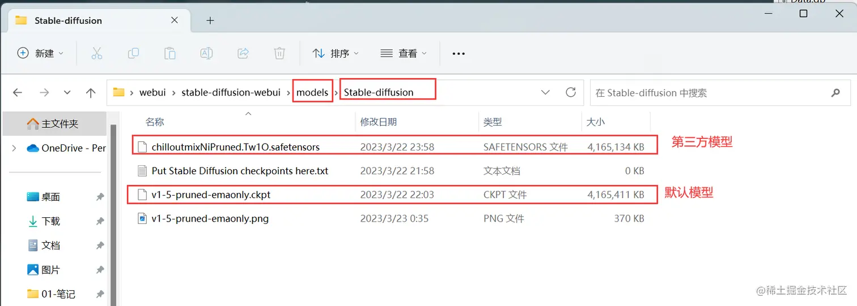The height and width of the screenshot is (306, 857).
Task: Click chevron before webui breadcrumb
Action: pyautogui.click(x=132, y=92)
